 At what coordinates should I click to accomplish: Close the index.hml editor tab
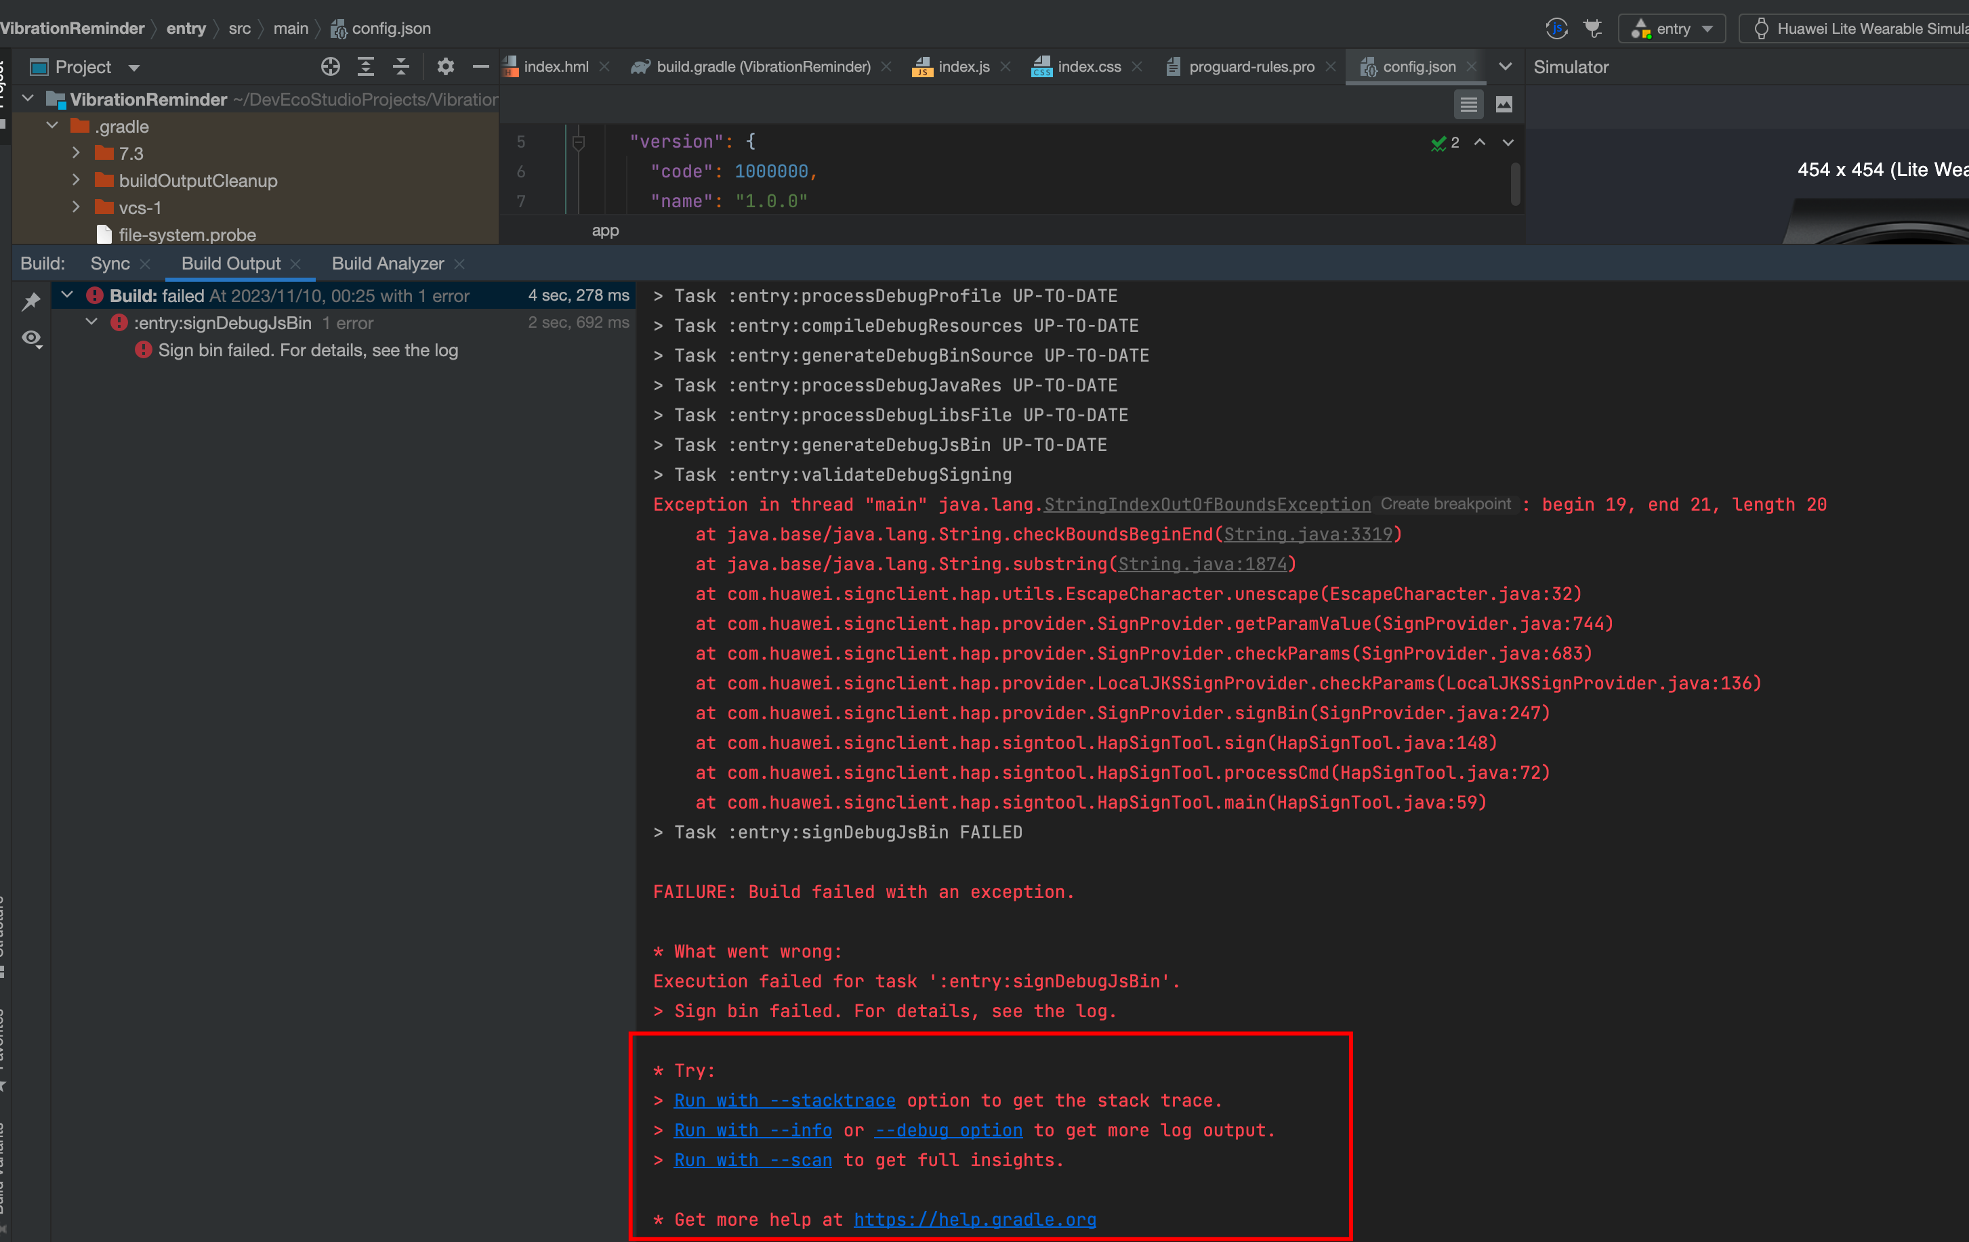[x=604, y=67]
